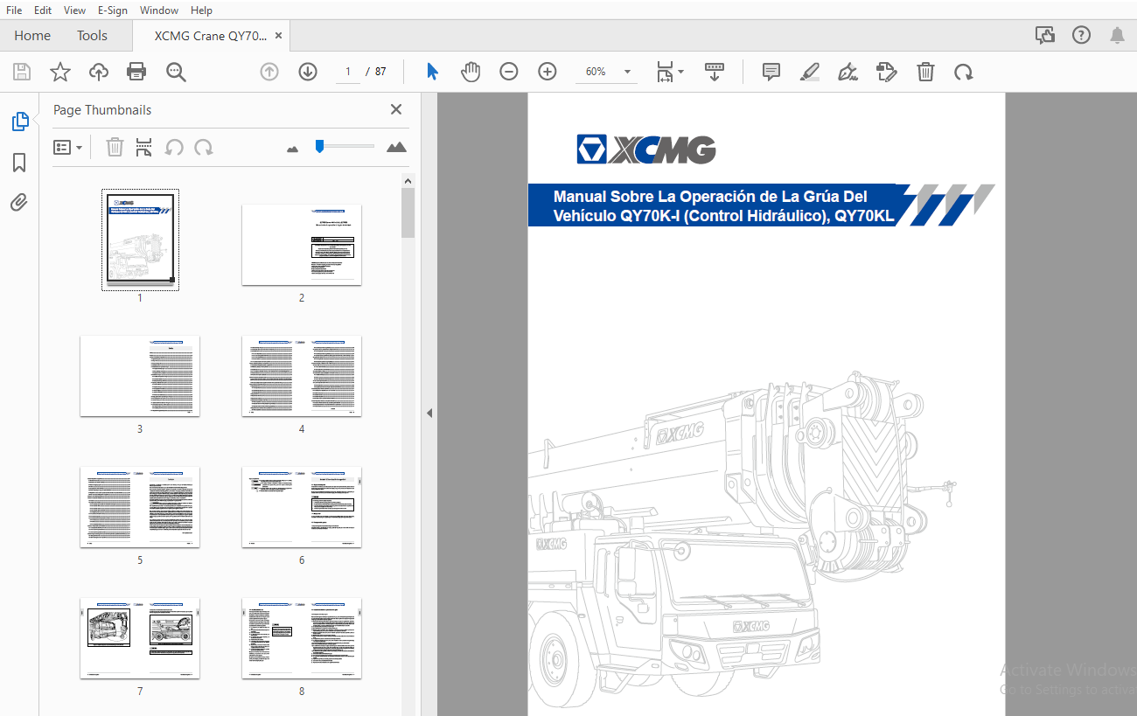Open the notifications bell
The width and height of the screenshot is (1137, 716).
pos(1117,35)
